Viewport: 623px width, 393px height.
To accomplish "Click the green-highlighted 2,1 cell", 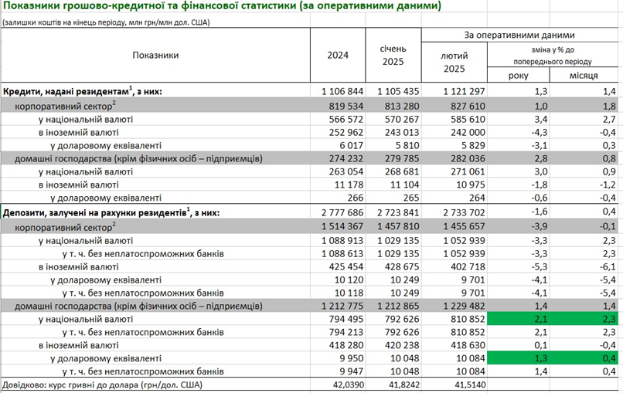I will pyautogui.click(x=518, y=317).
